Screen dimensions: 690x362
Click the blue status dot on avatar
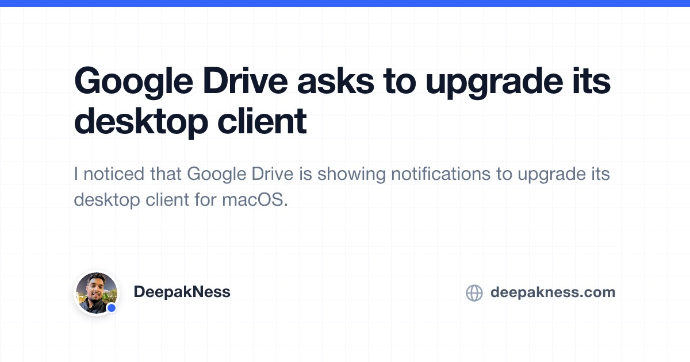pyautogui.click(x=112, y=308)
